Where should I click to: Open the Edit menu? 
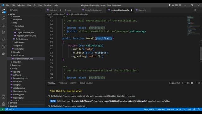[x=13, y=5]
